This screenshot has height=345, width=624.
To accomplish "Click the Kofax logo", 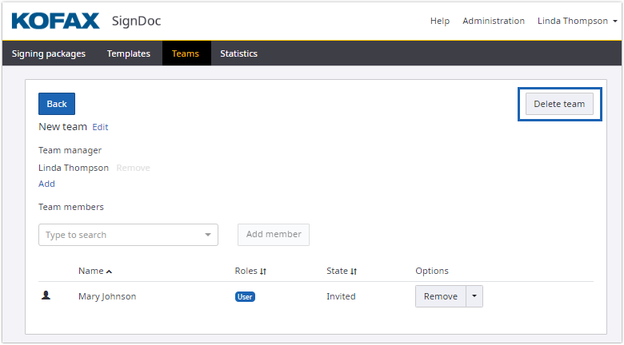I will coord(56,21).
